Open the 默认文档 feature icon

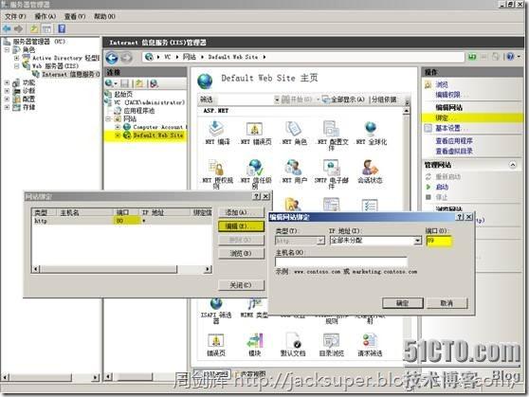pyautogui.click(x=293, y=345)
